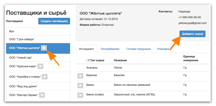This screenshot has height=106, width=216.
Task: Click the Ананасы row in table
Action: point(143,68)
